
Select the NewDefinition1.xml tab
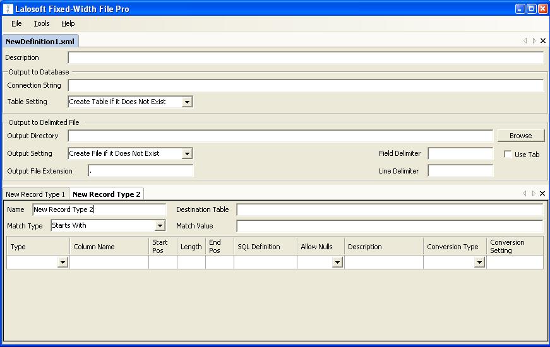[x=40, y=42]
